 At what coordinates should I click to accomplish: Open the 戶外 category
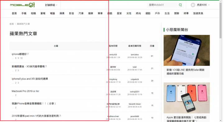(157, 13)
